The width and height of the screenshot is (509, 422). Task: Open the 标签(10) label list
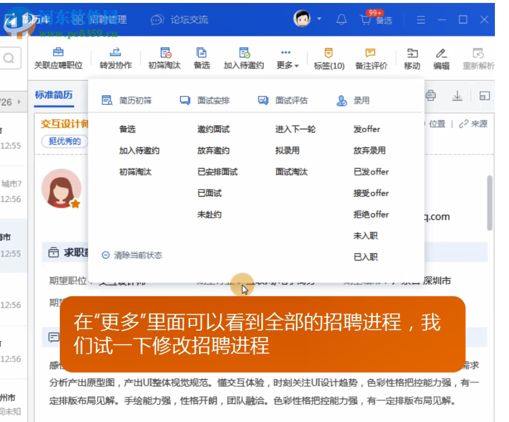(329, 59)
